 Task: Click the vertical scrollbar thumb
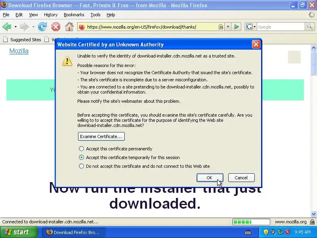pos(313,63)
